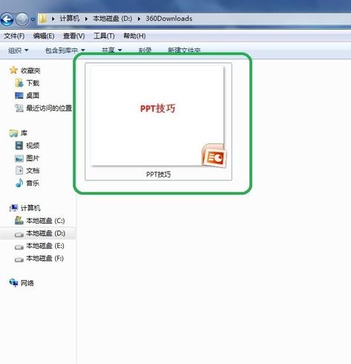Click the 库 libraries icon

(x=13, y=133)
